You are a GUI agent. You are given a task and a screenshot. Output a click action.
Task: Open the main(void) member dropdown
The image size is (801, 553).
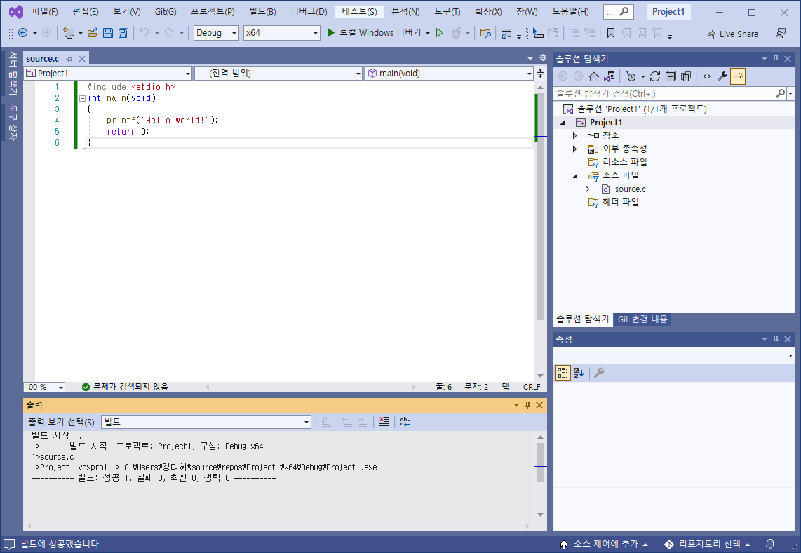point(450,74)
